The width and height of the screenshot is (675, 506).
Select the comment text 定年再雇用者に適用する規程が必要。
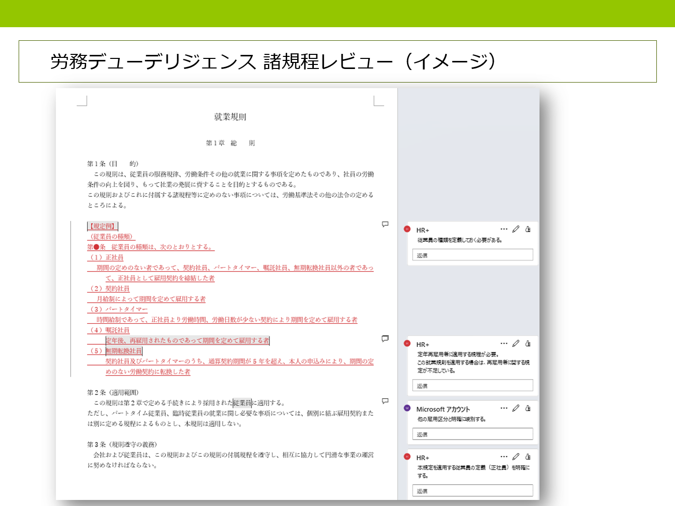click(x=458, y=354)
